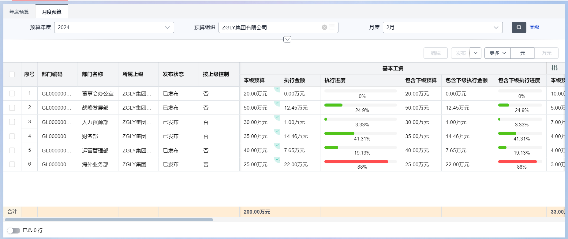Viewport: 568px width, 239px height.
Task: Click 12.45万元 in the 执行金额 column
Action: pos(296,108)
